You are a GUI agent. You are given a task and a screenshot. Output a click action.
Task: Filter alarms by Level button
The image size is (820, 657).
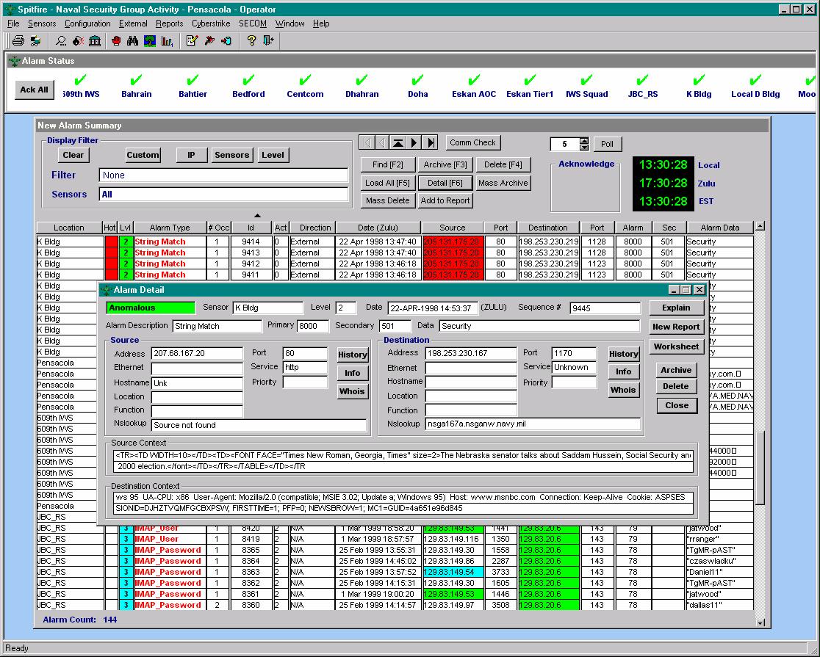pos(273,155)
